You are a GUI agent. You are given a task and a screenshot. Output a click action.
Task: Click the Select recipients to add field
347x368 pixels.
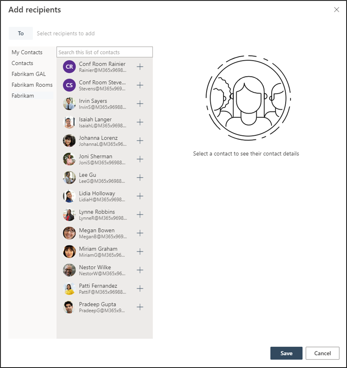66,33
